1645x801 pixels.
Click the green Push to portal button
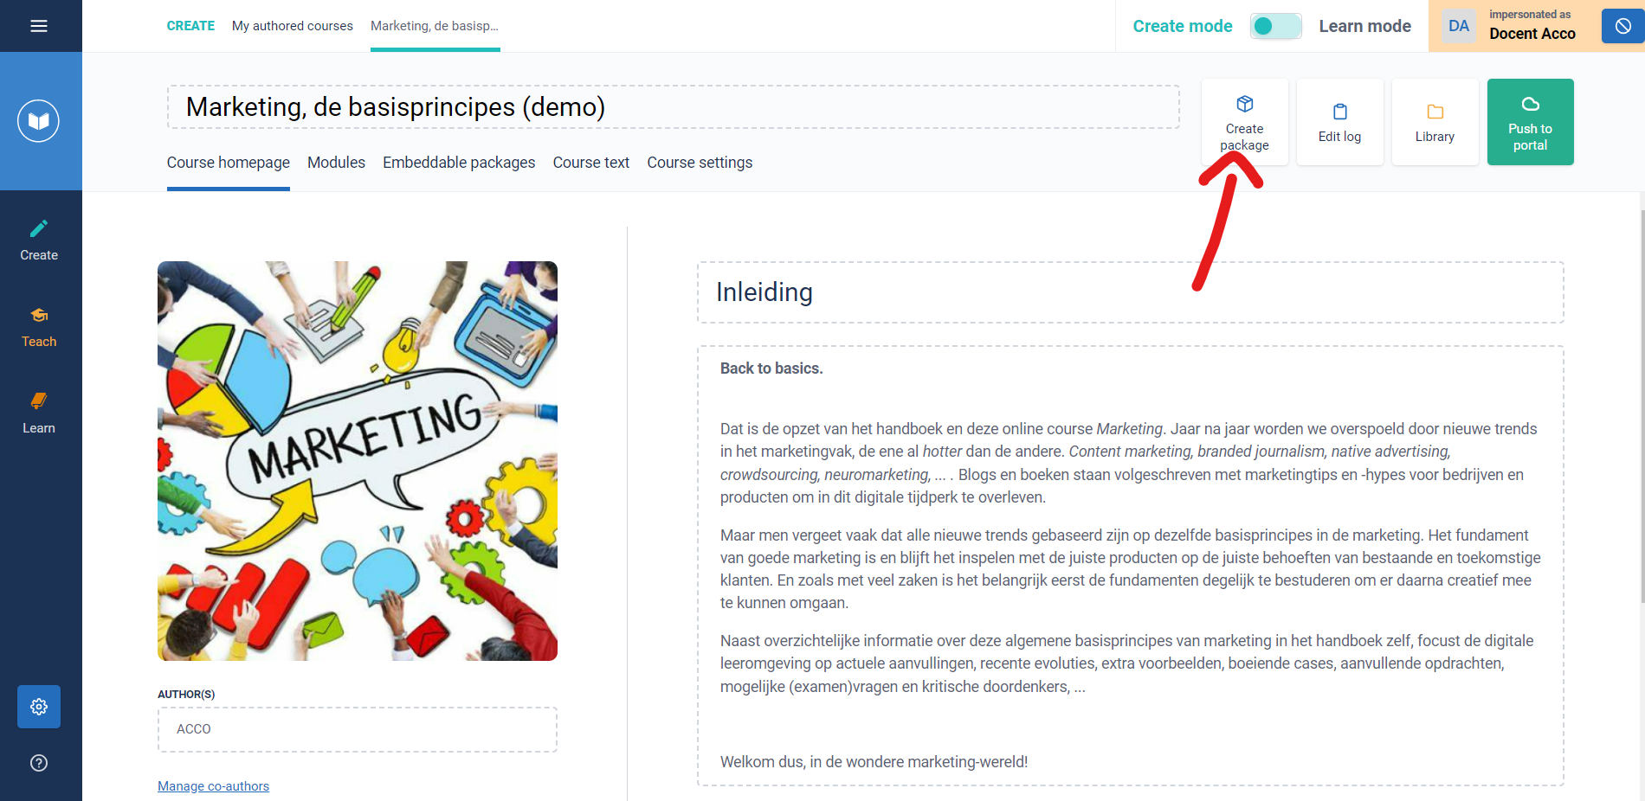click(1531, 122)
